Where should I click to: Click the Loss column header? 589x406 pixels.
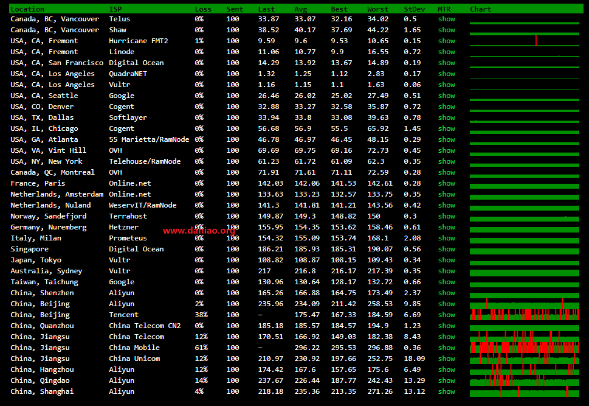point(203,9)
